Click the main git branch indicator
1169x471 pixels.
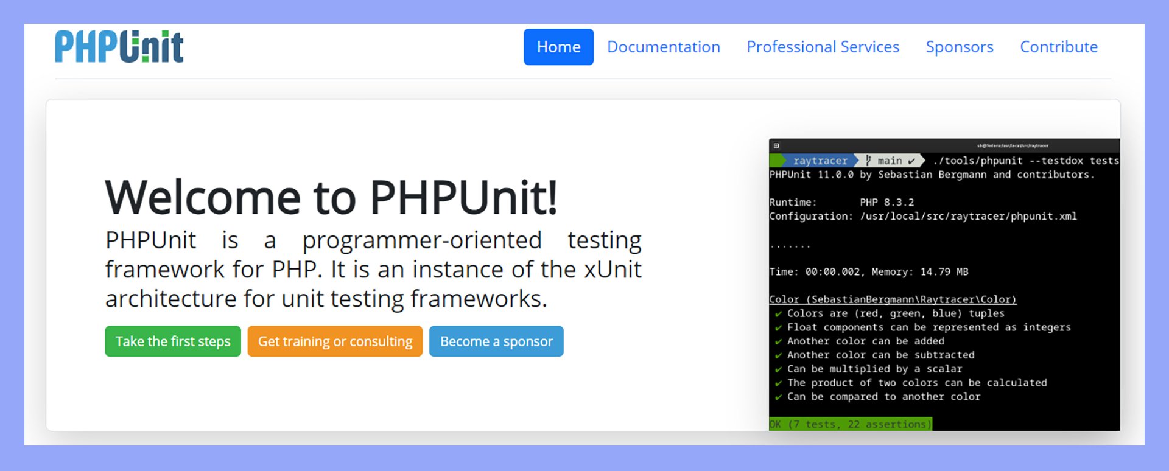click(x=890, y=161)
